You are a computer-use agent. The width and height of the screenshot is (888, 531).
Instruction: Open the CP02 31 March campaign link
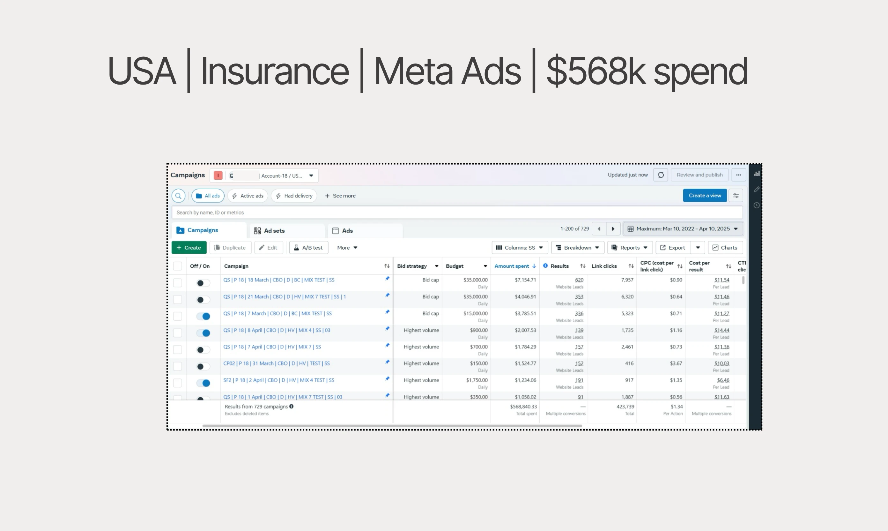(276, 363)
